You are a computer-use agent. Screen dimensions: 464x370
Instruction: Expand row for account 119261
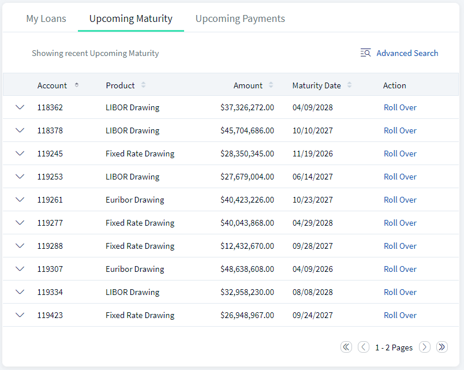20,200
